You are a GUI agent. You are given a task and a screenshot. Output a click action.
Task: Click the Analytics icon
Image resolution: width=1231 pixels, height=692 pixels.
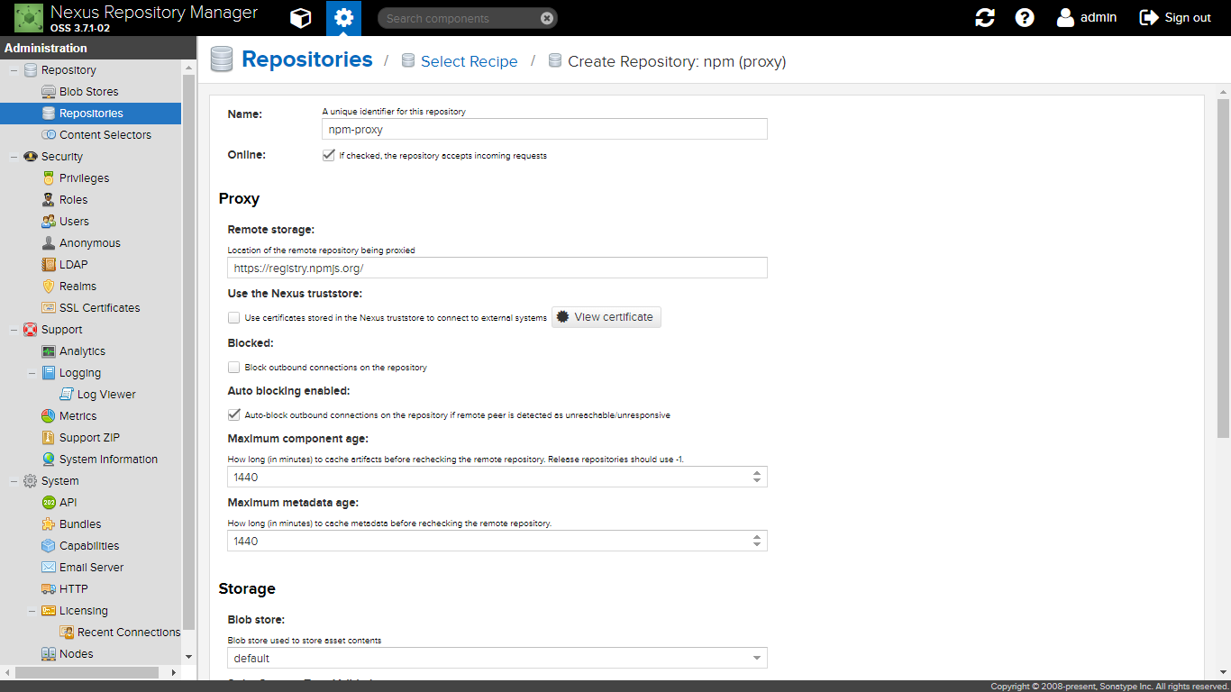(x=49, y=351)
